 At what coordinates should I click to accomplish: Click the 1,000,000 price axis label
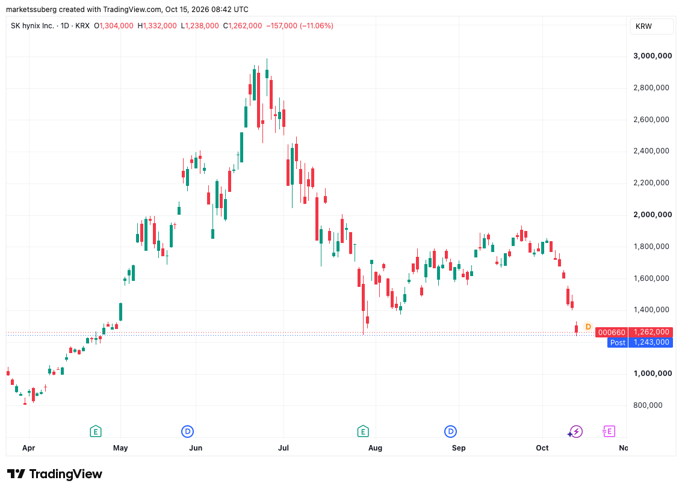653,374
